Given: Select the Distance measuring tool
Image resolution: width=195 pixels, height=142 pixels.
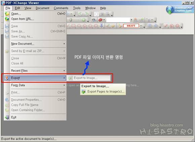Looking at the screenshot, I should (x=166, y=26).
